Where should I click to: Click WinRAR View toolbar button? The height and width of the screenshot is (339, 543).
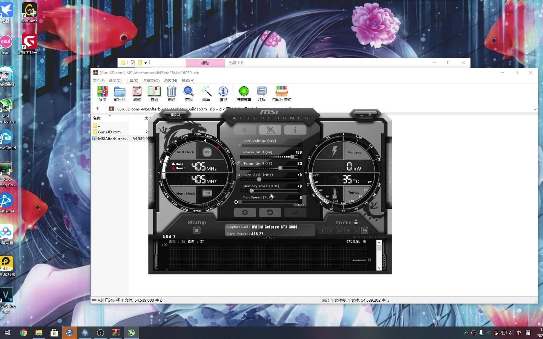click(154, 94)
